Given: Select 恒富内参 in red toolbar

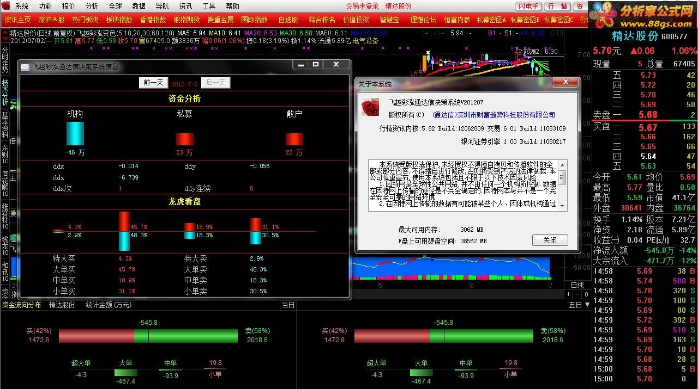Looking at the screenshot, I should coord(458,20).
